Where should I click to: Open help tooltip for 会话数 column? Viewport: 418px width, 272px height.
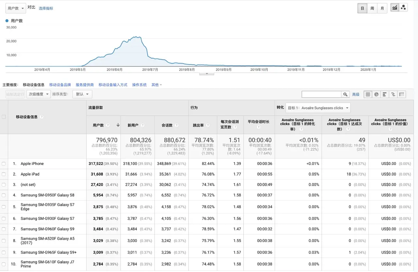177,125
